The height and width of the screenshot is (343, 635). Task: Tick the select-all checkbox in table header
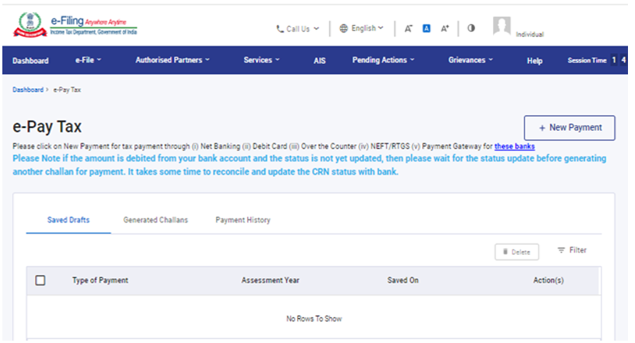[41, 280]
